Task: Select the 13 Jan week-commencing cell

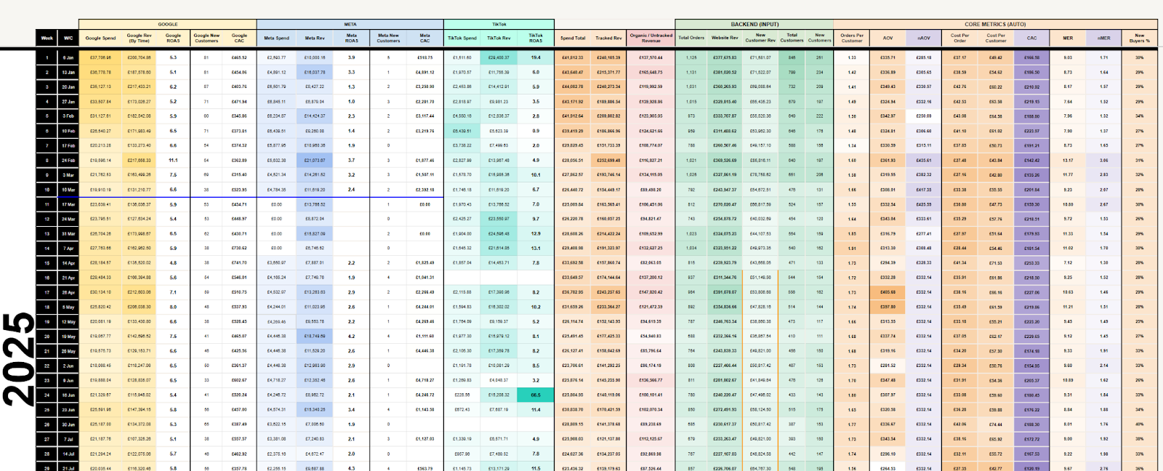Action: click(x=68, y=72)
